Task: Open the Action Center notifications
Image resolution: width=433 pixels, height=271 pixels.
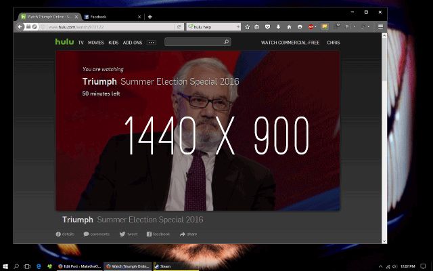Action: (423, 266)
